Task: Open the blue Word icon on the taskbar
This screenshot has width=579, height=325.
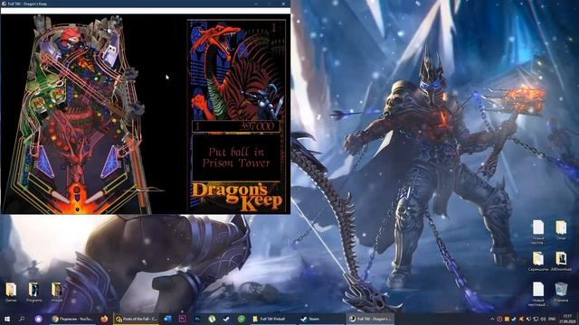Action: [x=167, y=319]
